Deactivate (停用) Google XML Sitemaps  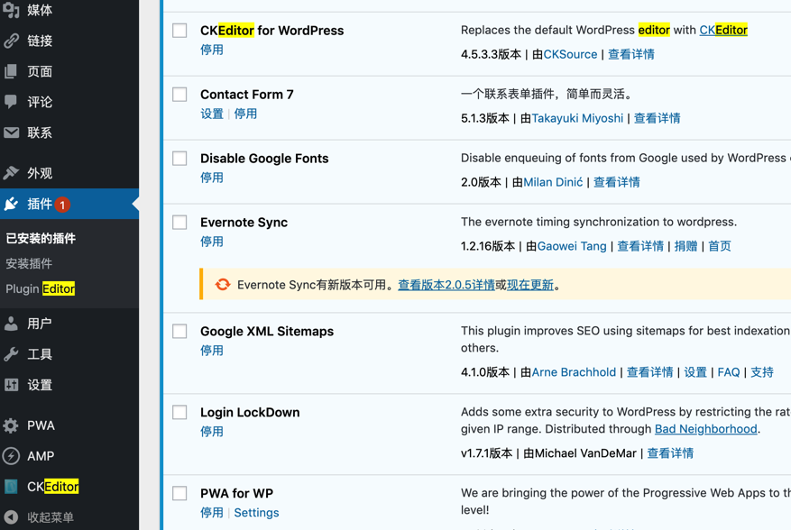(x=212, y=351)
